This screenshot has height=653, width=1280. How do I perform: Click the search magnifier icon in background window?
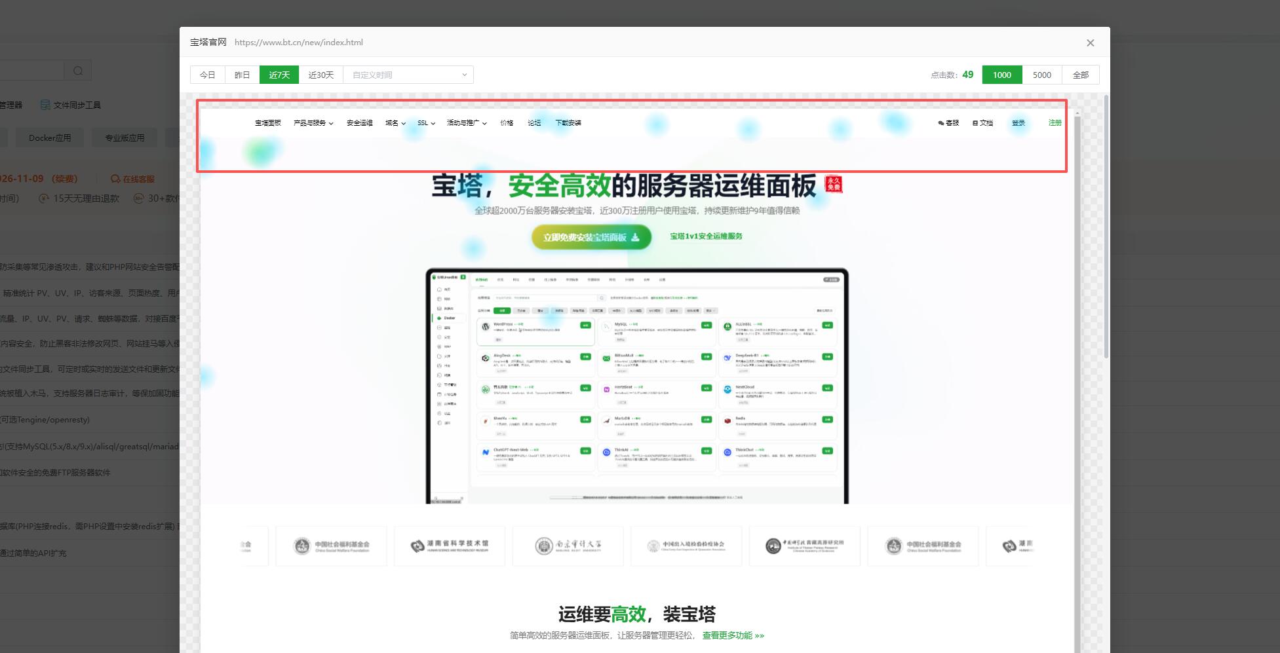coord(78,71)
